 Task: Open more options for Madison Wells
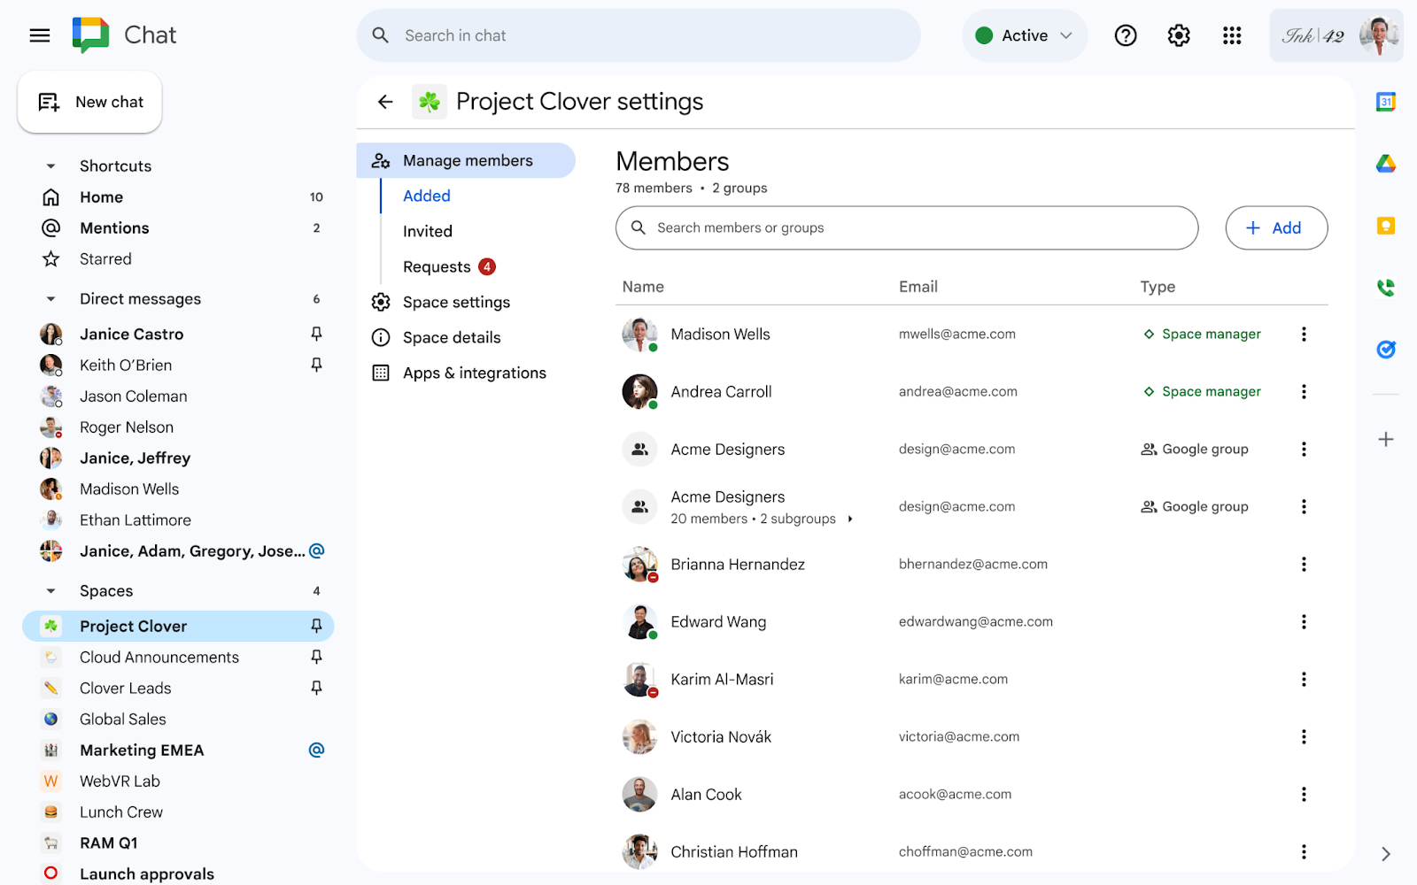(1304, 334)
